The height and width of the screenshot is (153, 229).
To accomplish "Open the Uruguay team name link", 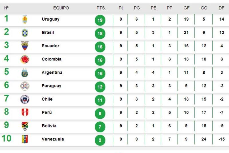I will (x=51, y=19).
